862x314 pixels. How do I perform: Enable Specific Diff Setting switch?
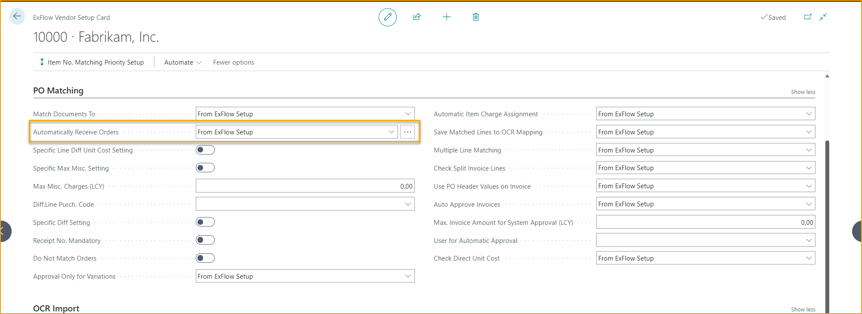click(x=205, y=222)
